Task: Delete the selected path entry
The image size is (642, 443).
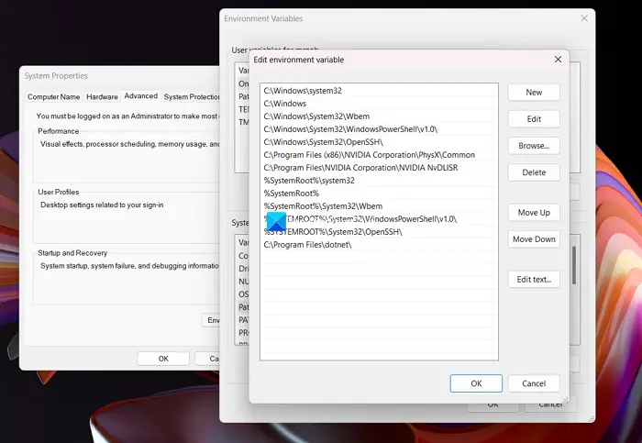Action: [x=534, y=172]
